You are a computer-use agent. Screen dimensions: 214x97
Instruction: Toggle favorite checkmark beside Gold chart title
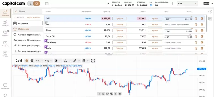point(26,61)
